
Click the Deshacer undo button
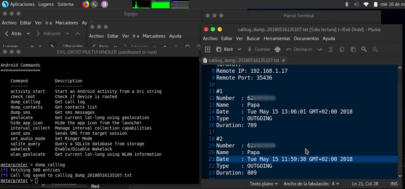299,49
